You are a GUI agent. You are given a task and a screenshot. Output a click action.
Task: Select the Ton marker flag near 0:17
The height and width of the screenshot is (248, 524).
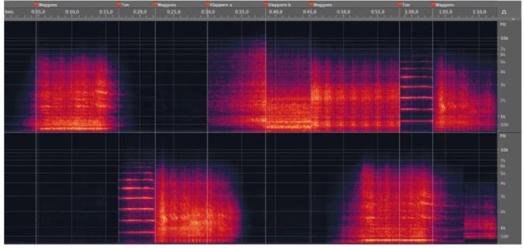coord(119,5)
